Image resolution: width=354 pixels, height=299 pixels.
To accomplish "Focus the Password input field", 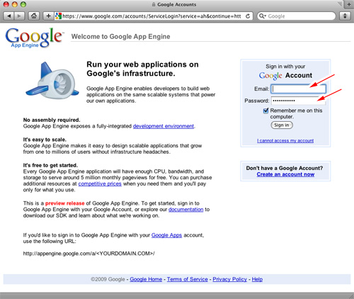I will click(298, 101).
